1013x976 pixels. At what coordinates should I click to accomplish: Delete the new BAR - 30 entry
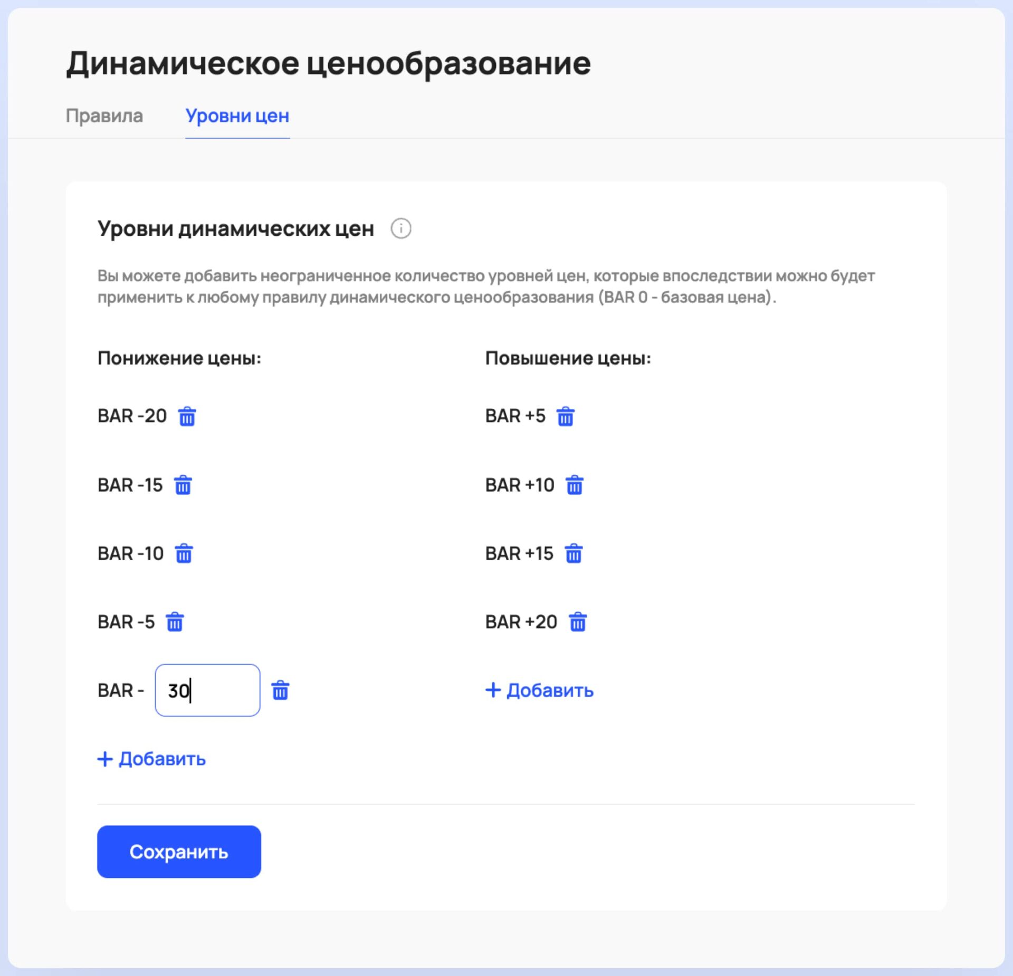pos(280,690)
